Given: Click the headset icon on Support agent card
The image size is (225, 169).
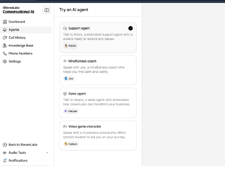Looking at the screenshot, I should click(x=65, y=28).
